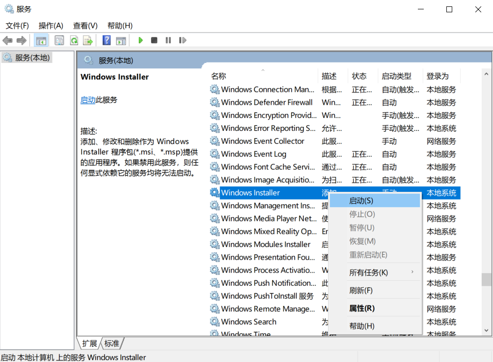493x362 pixels.
Task: Expand 所有任务(K) submenu in context menu
Action: click(375, 272)
